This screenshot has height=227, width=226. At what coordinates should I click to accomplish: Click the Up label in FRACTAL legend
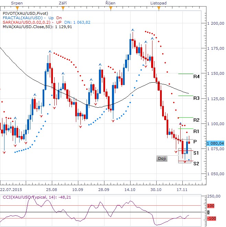51,18
